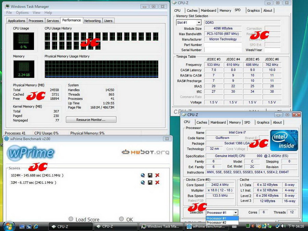Screen dimensions: 308x231
Task: Switch to the Users tab in Task Manager
Action: click(108, 21)
